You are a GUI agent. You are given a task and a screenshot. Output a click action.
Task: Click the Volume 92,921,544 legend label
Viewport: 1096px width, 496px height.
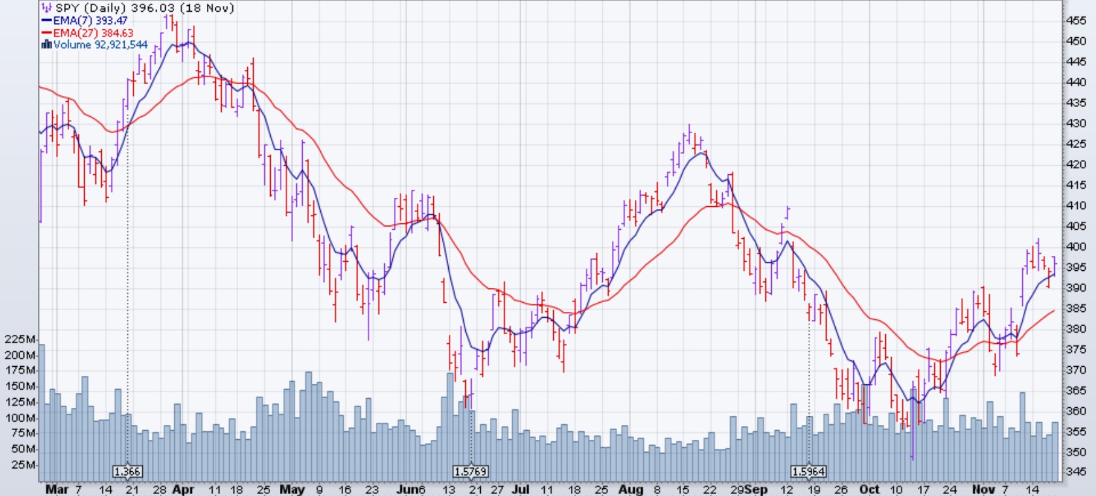tap(100, 44)
